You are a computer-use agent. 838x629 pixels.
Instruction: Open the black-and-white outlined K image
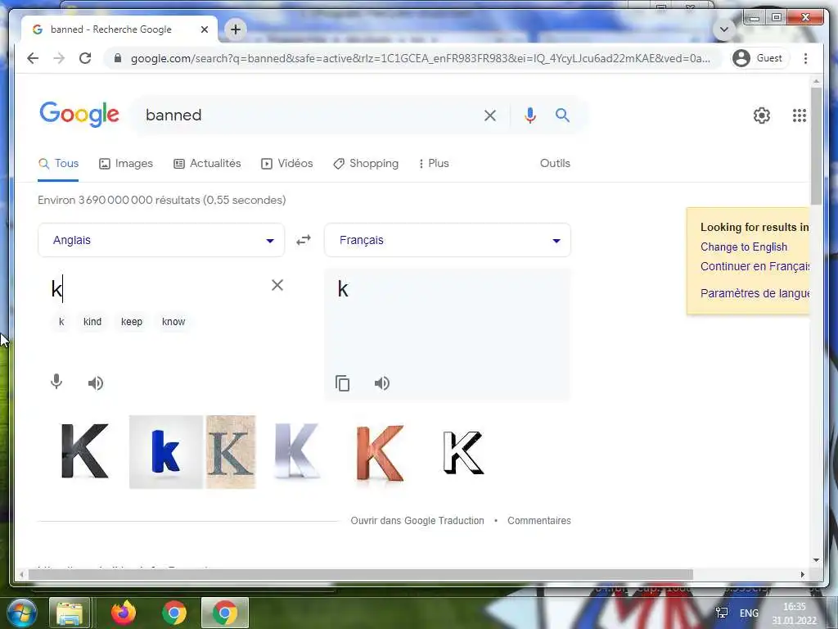463,452
